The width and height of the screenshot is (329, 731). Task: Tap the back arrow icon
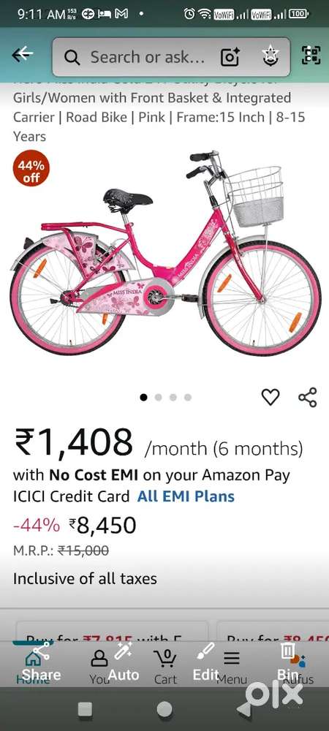click(22, 55)
